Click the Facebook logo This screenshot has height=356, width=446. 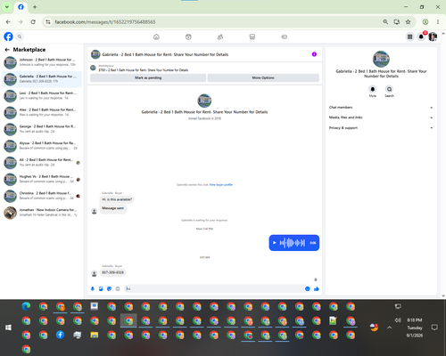coord(8,36)
